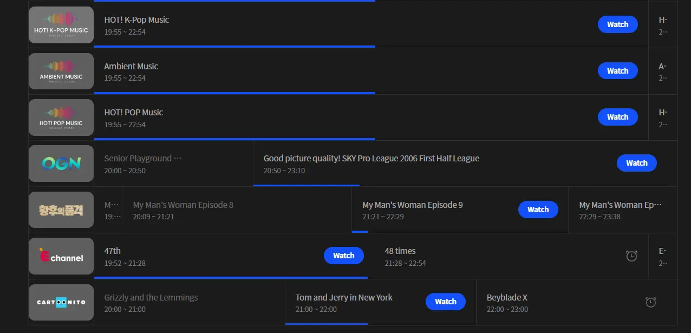Image resolution: width=691 pixels, height=333 pixels.
Task: Select Good picture quality! SKY Pro League title
Action: click(371, 159)
